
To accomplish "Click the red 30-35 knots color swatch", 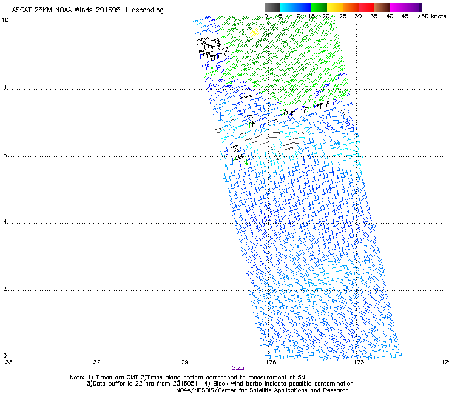I will [x=366, y=7].
